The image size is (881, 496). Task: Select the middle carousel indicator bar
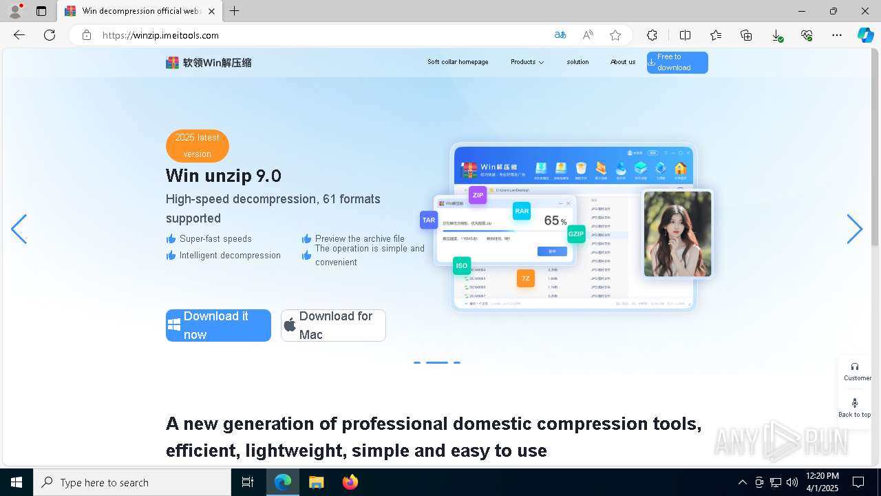437,362
